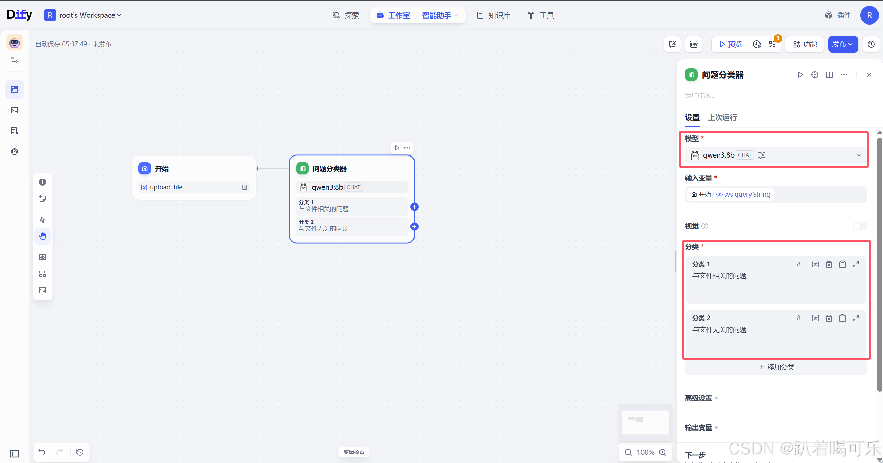
Task: Expand the 输出变量 section
Action: [x=702, y=427]
